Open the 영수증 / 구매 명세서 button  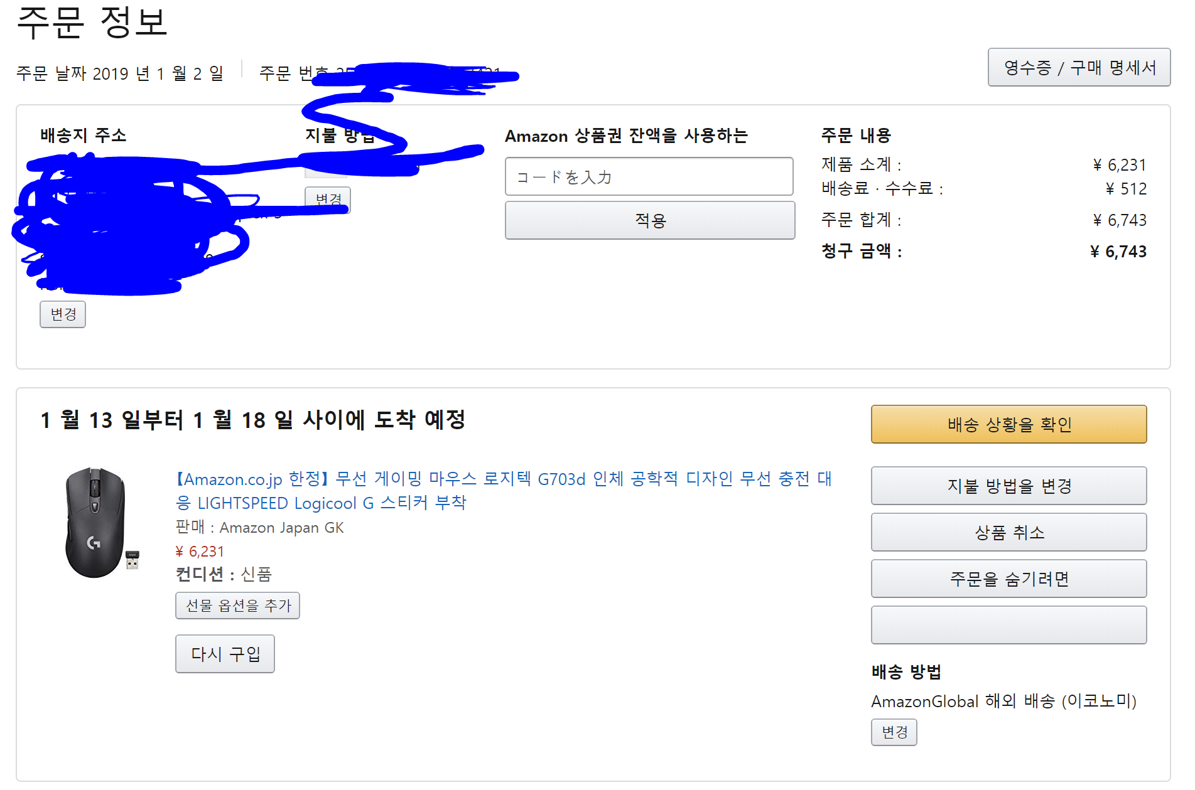[x=1078, y=67]
